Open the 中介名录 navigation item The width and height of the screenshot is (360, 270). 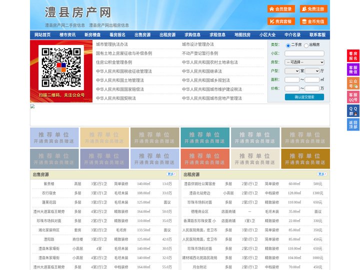click(x=292, y=34)
